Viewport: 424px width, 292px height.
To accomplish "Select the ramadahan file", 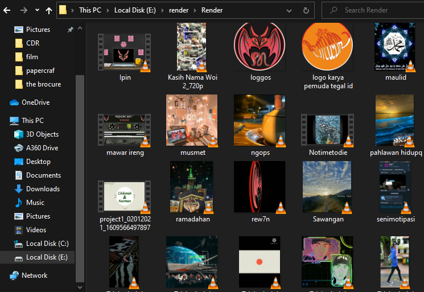I will 192,192.
